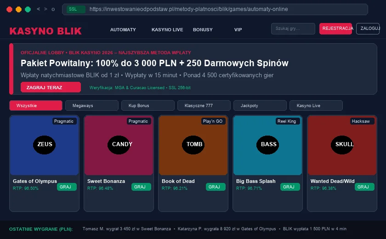Click the CANDY game icon
Viewport: 386px width, 239px height.
[119, 145]
